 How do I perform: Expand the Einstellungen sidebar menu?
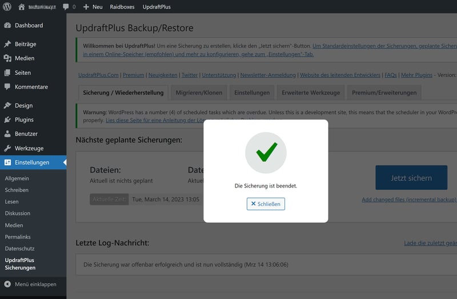click(31, 162)
